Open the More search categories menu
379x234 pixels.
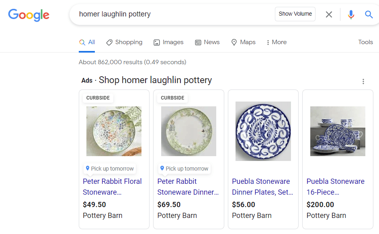[x=276, y=42]
